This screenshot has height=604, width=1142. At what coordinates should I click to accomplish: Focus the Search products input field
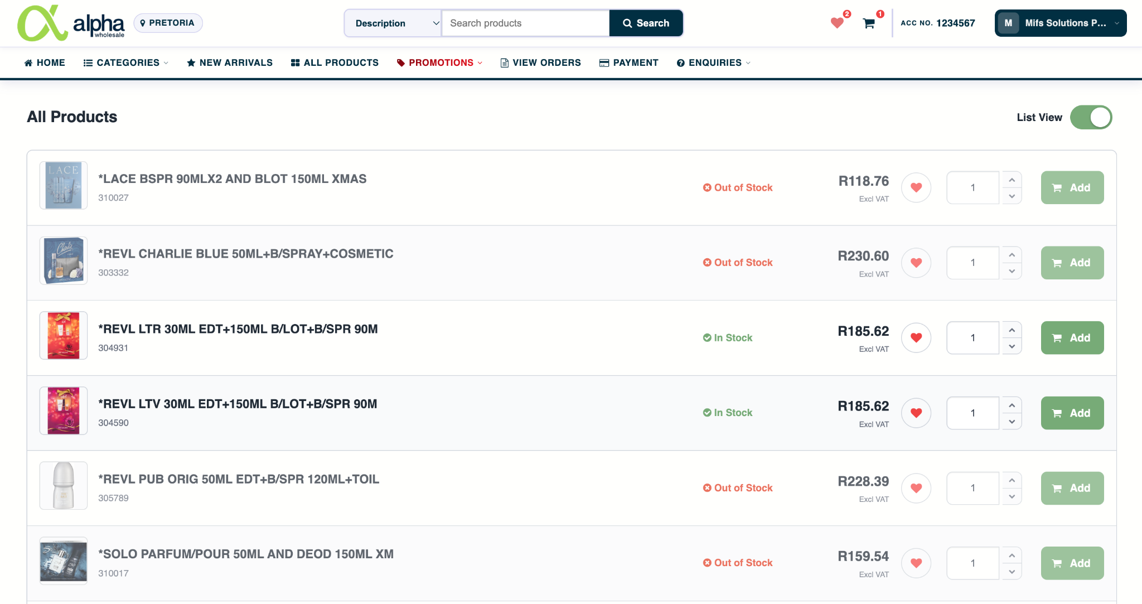pyautogui.click(x=525, y=23)
